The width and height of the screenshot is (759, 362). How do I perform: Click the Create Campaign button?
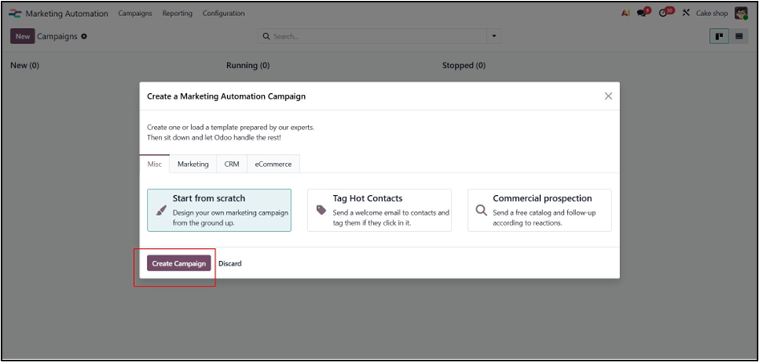pos(179,263)
